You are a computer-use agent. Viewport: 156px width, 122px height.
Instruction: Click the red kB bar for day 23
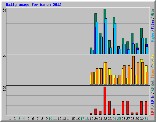[109, 108]
